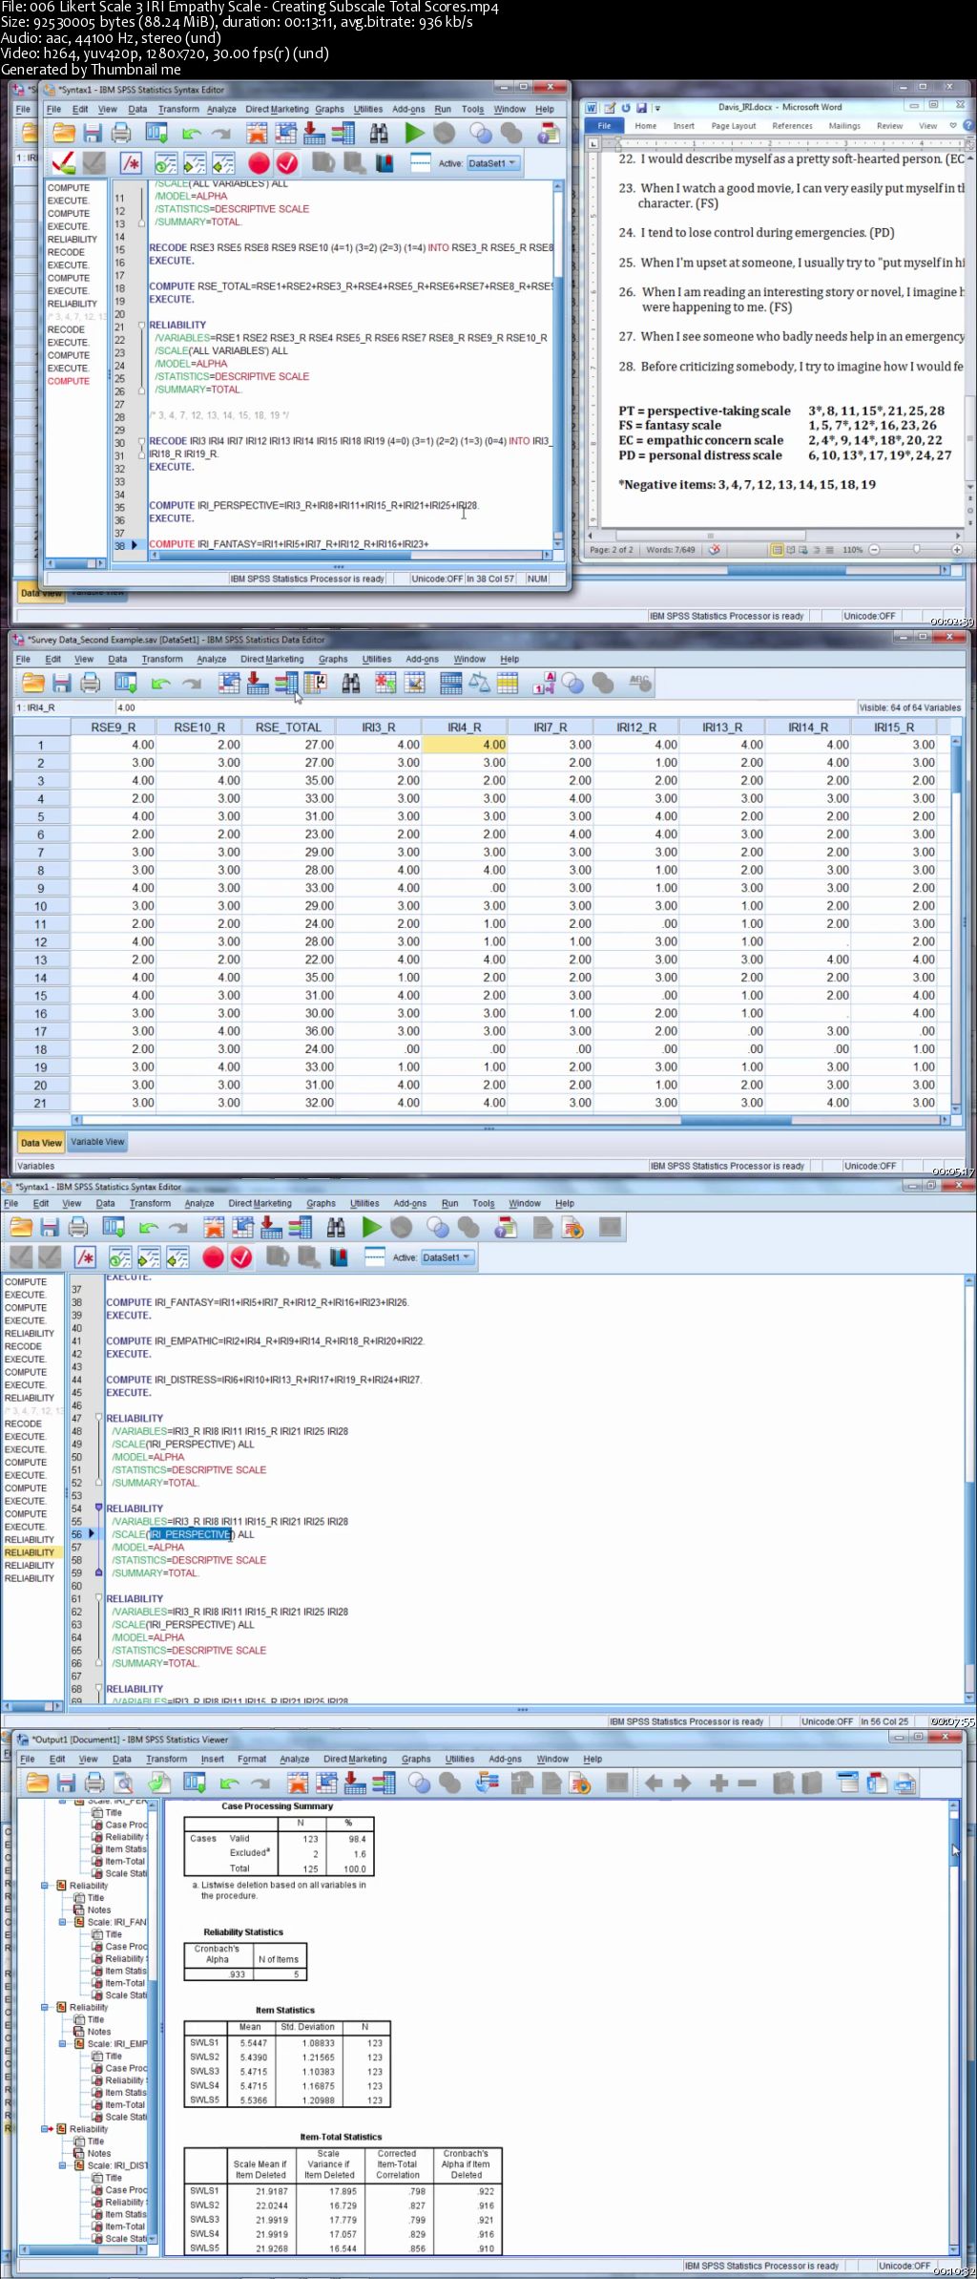The image size is (977, 2279).
Task: Open Customize Quick Access Toolbar arrow in Word
Action: (657, 108)
